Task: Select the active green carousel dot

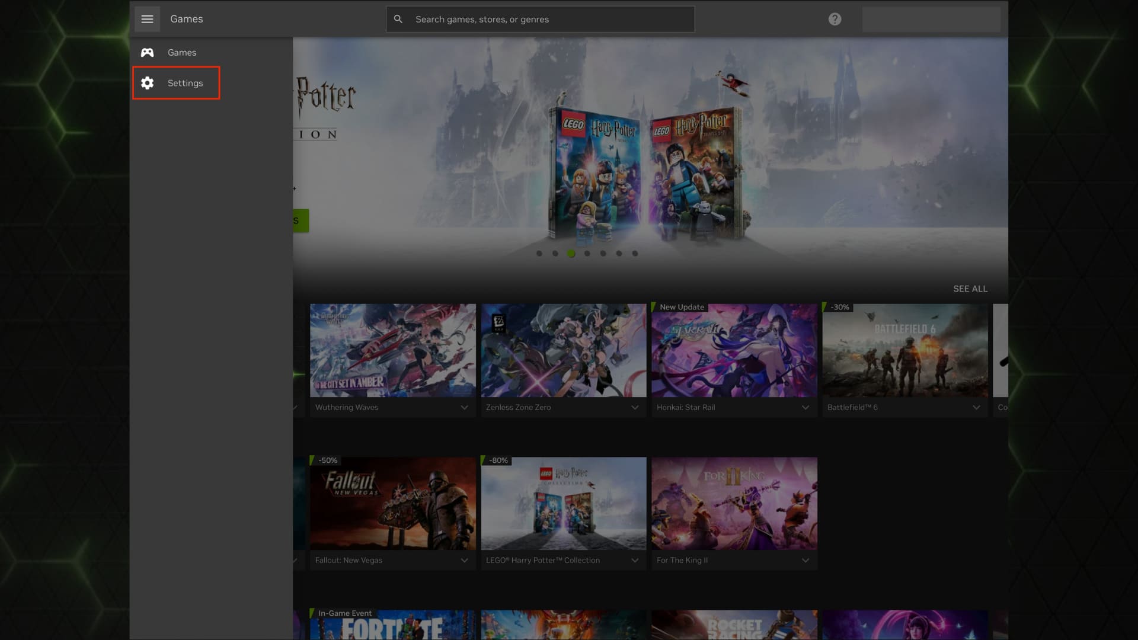Action: [571, 254]
